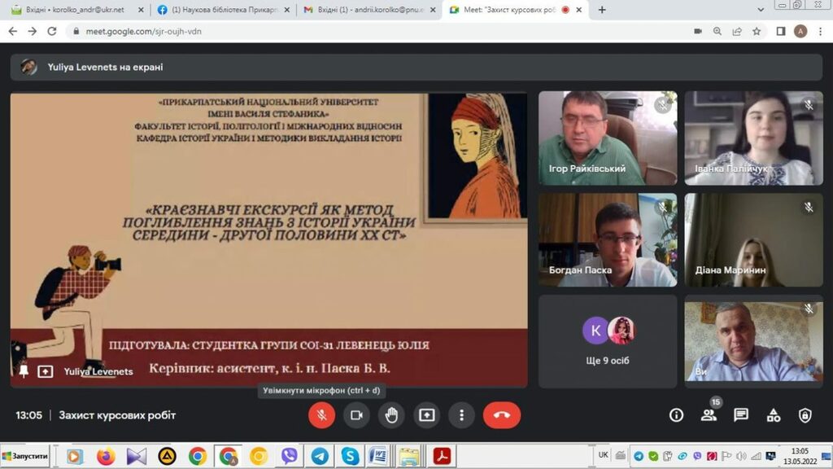Open host controls shield icon
This screenshot has width=833, height=469.
click(x=805, y=415)
